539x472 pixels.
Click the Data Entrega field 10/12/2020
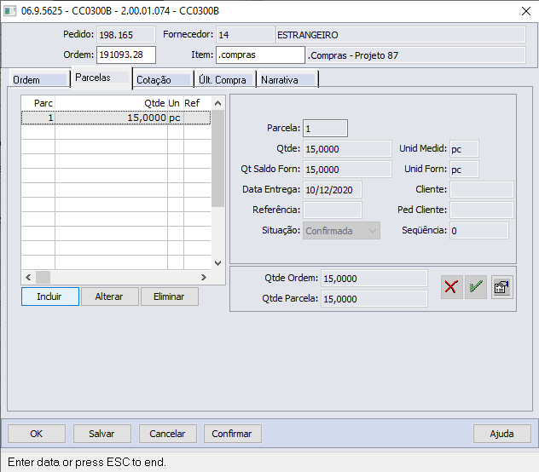[x=333, y=190]
